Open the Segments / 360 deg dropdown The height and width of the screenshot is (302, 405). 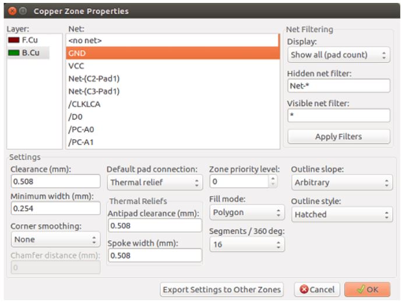247,244
